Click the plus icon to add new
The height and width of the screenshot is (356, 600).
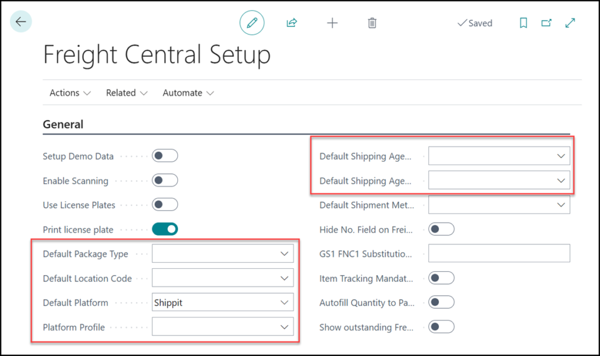tap(332, 23)
